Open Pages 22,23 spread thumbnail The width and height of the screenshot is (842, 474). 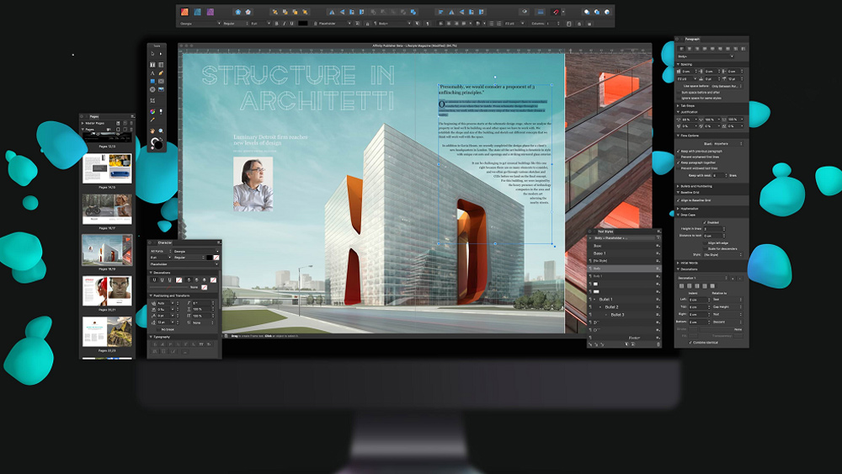pos(107,331)
